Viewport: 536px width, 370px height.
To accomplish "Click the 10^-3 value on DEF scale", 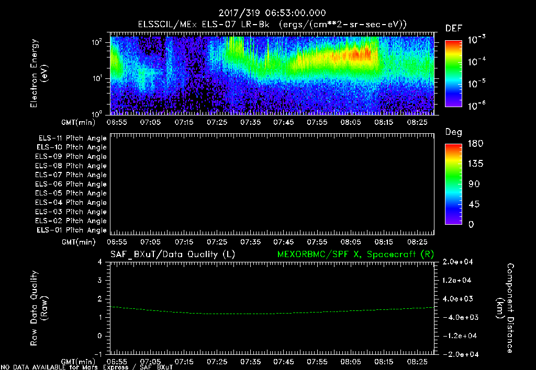I will (476, 40).
